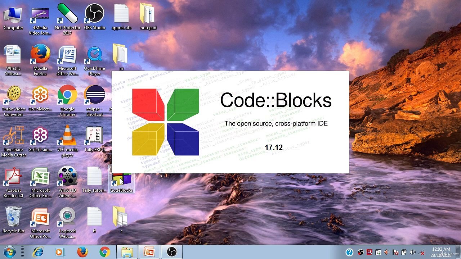Select the WinX HD Video Converter shortcut
The width and height of the screenshot is (461, 259).
coord(67,182)
